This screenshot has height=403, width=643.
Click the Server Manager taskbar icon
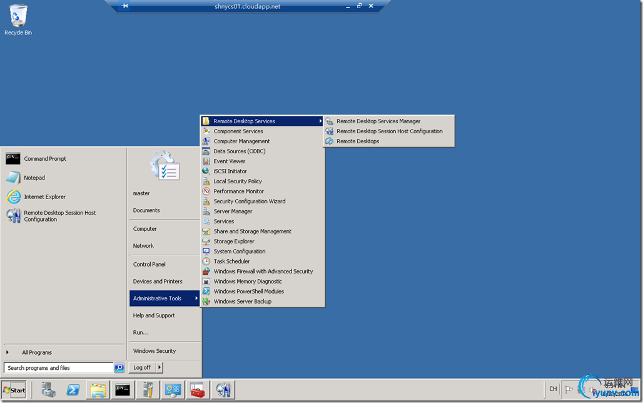click(x=48, y=390)
